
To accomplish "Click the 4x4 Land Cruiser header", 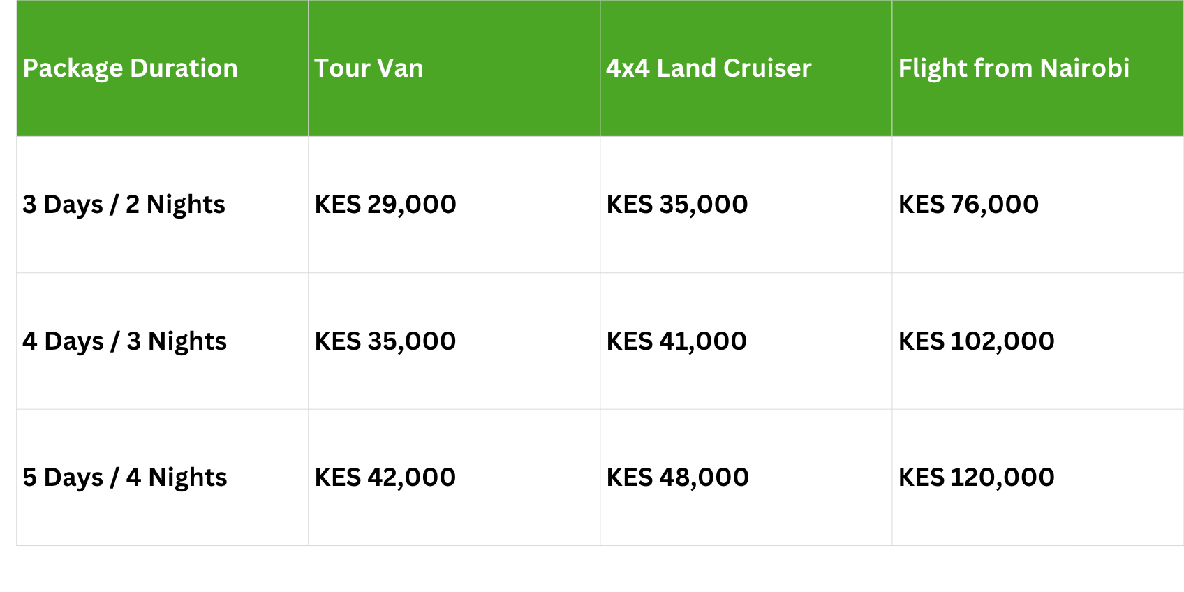I will click(x=709, y=68).
